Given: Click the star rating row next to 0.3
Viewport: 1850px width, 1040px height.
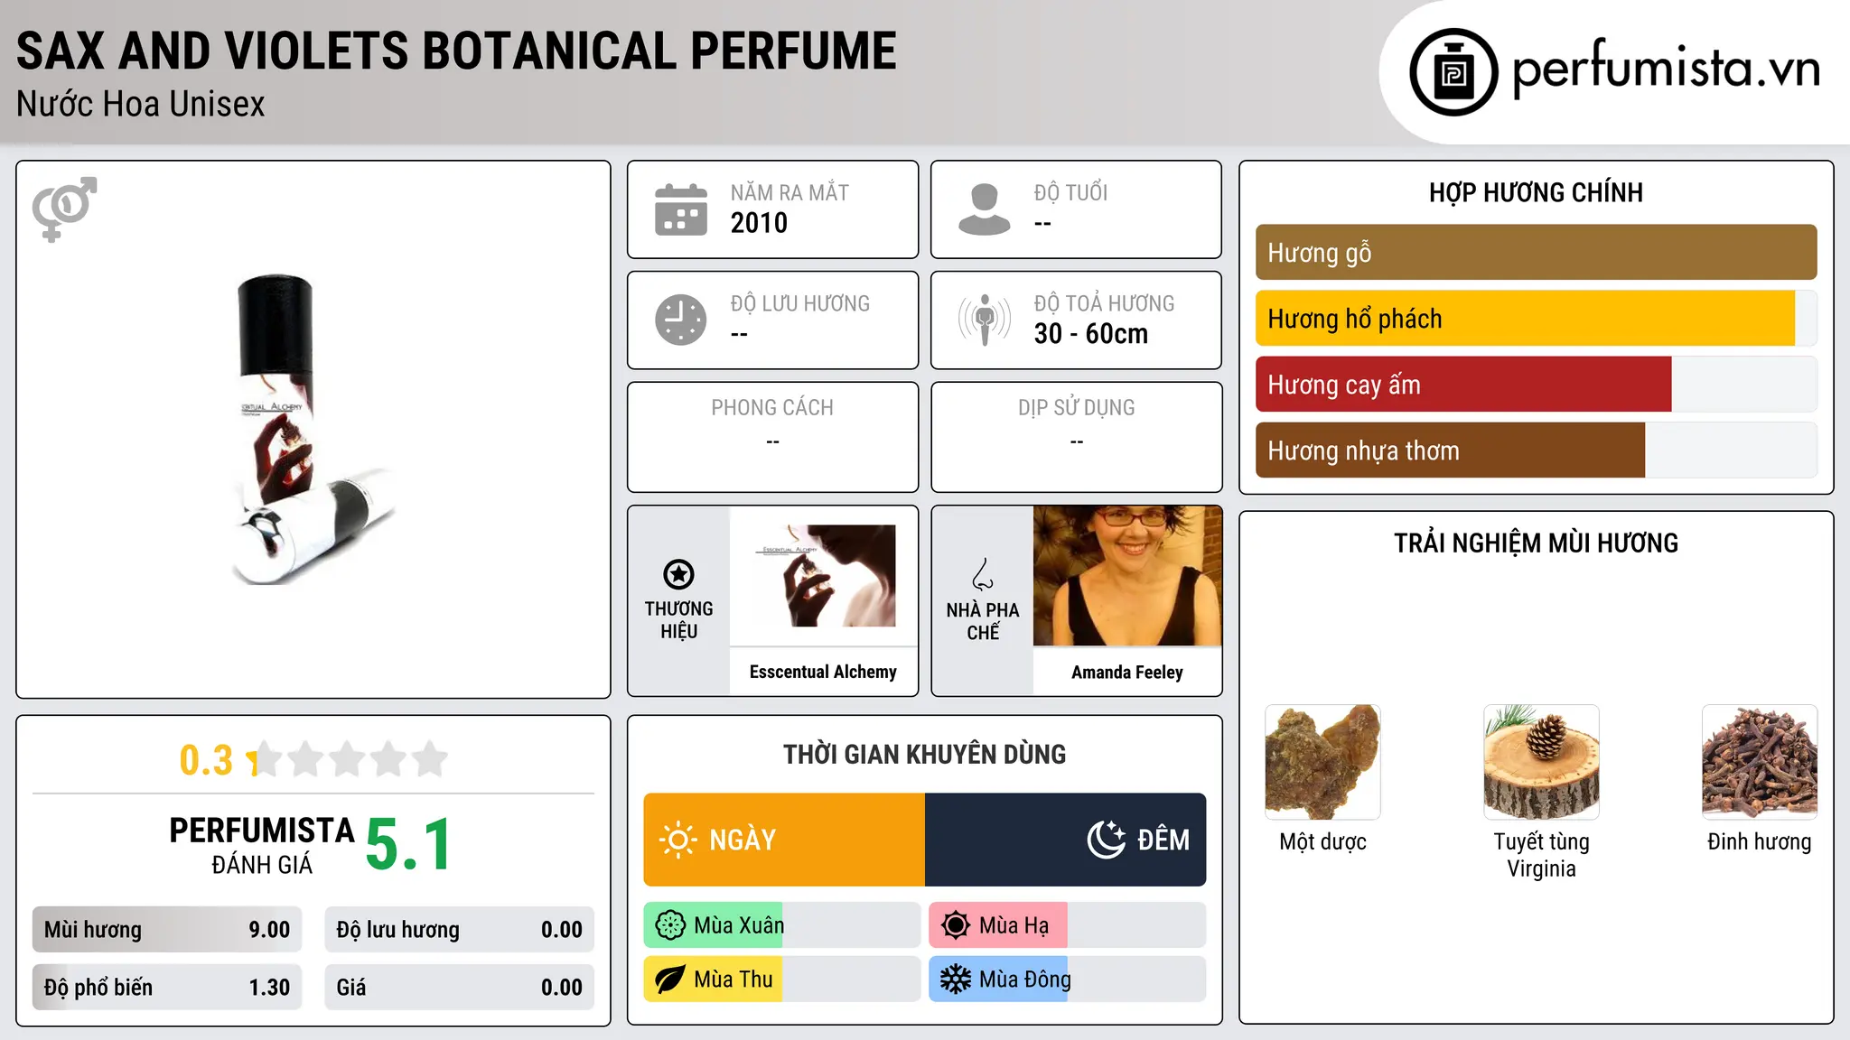Looking at the screenshot, I should [348, 759].
